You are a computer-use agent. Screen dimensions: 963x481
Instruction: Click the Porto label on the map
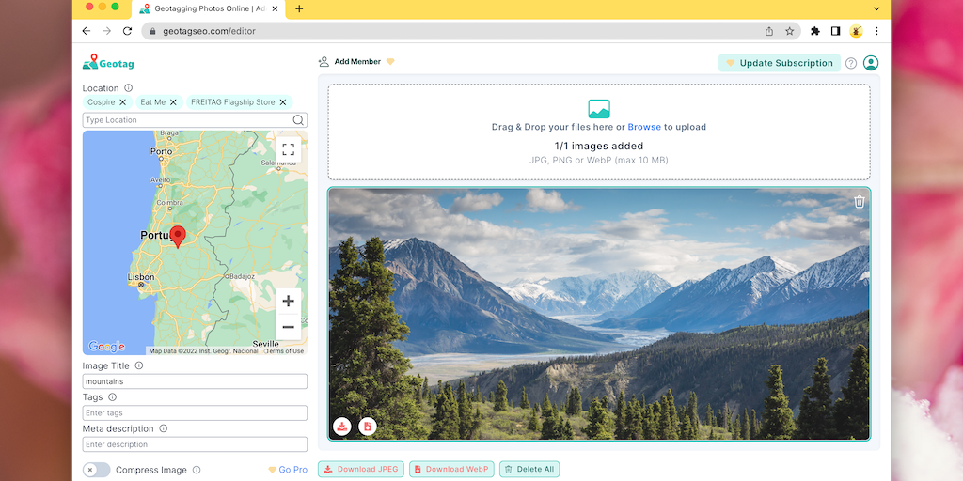161,151
